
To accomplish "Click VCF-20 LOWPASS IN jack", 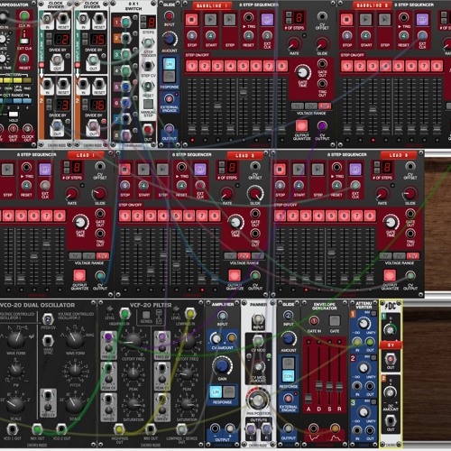I will [x=189, y=314].
